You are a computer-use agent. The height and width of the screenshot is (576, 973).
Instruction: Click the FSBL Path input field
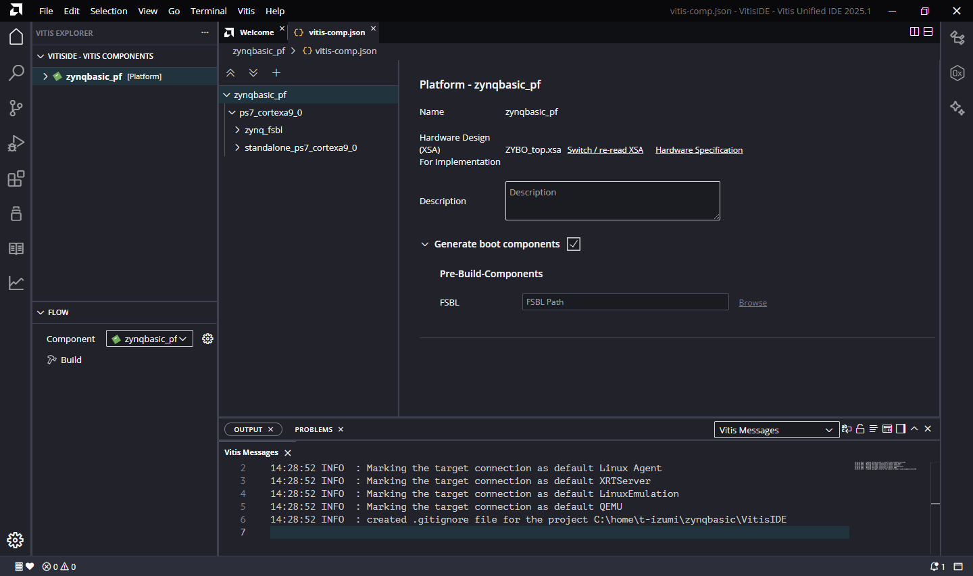click(625, 302)
